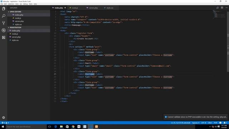Select node.js under OPEN EDITORS

click(x=18, y=18)
